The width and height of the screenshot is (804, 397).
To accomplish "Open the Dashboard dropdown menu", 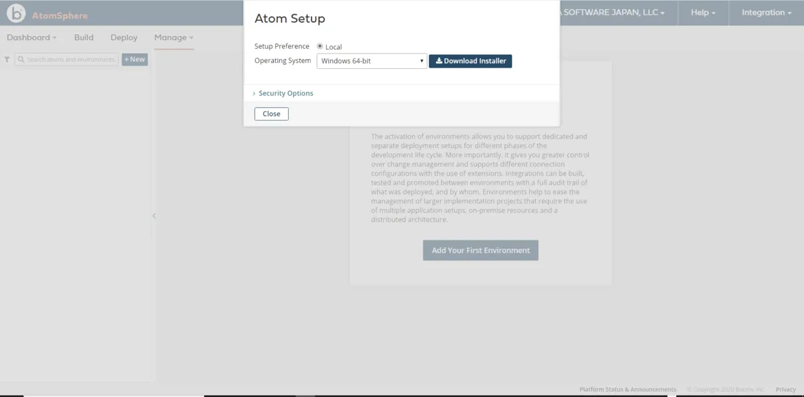I will click(31, 37).
